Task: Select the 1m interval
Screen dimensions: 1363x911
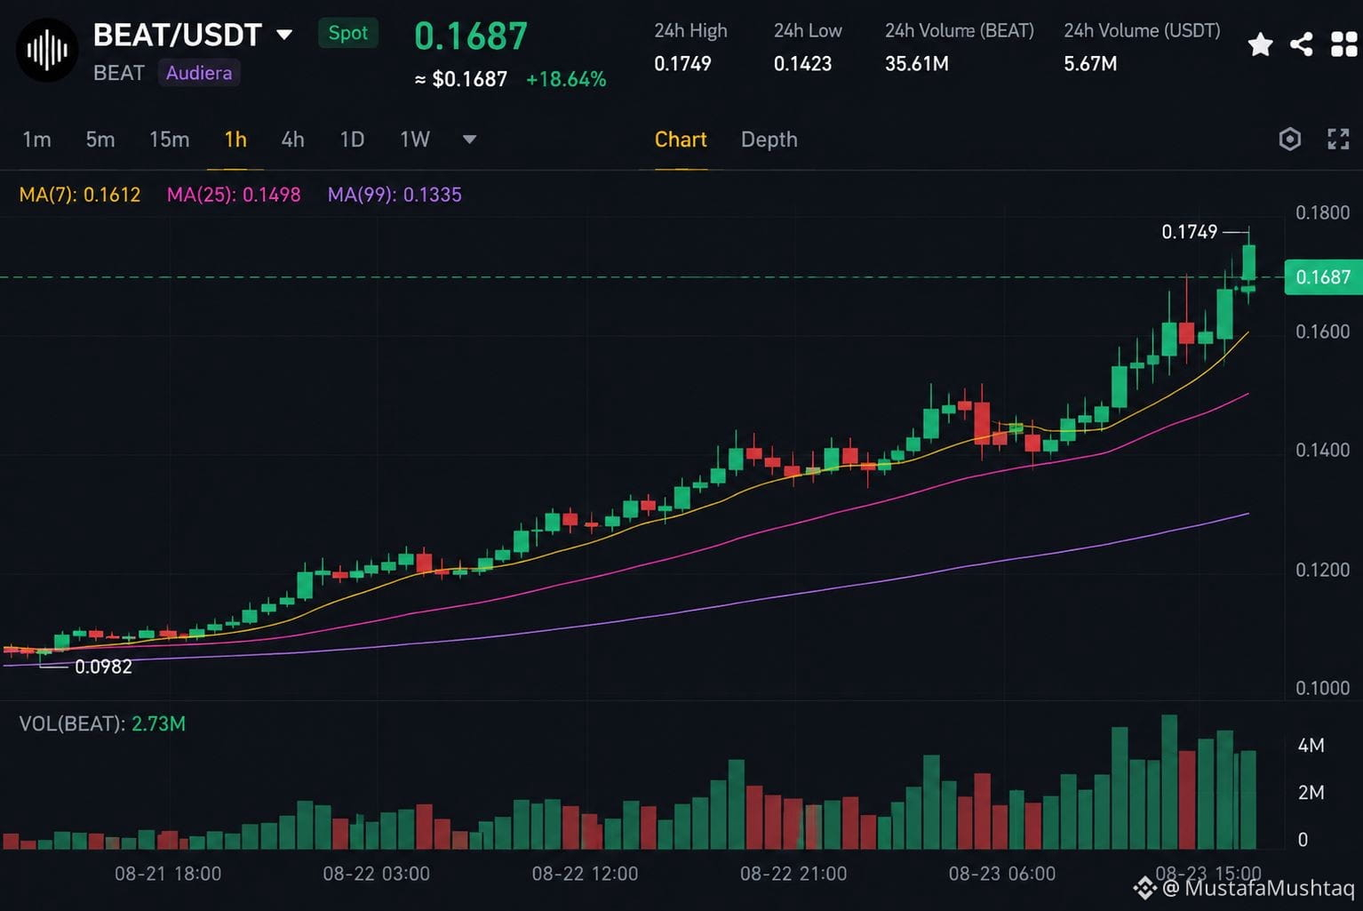Action: coord(36,140)
